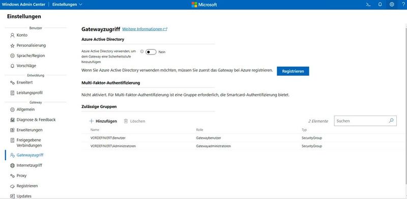Viewport: 407px width, 199px height.
Task: Click the Leistungsprofil document icon
Action: [x=12, y=93]
